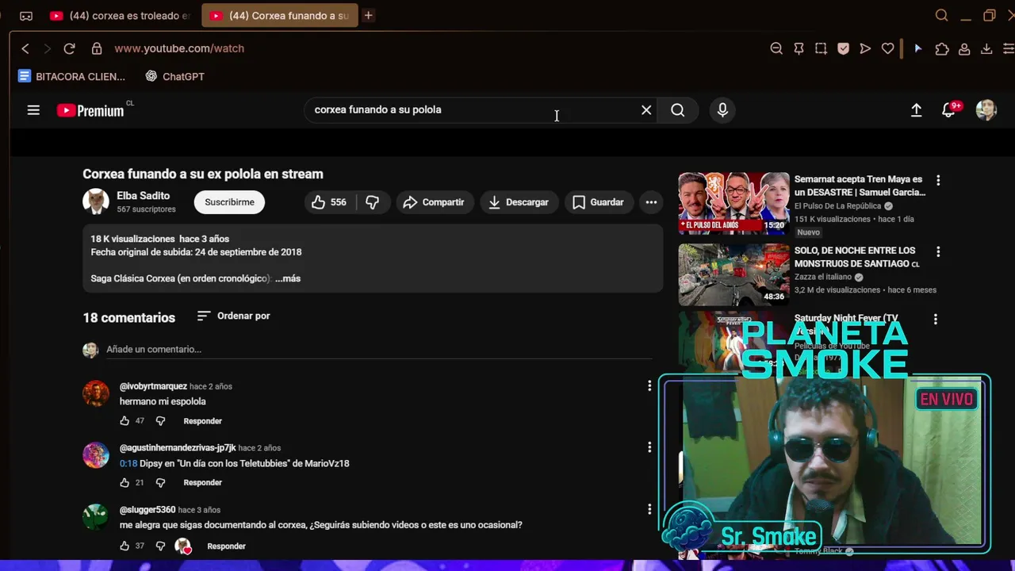
Task: Open the Ordenar por comments sorting menu
Action: pyautogui.click(x=234, y=316)
